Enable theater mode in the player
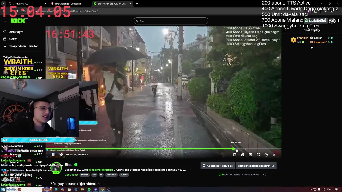 pyautogui.click(x=250, y=155)
